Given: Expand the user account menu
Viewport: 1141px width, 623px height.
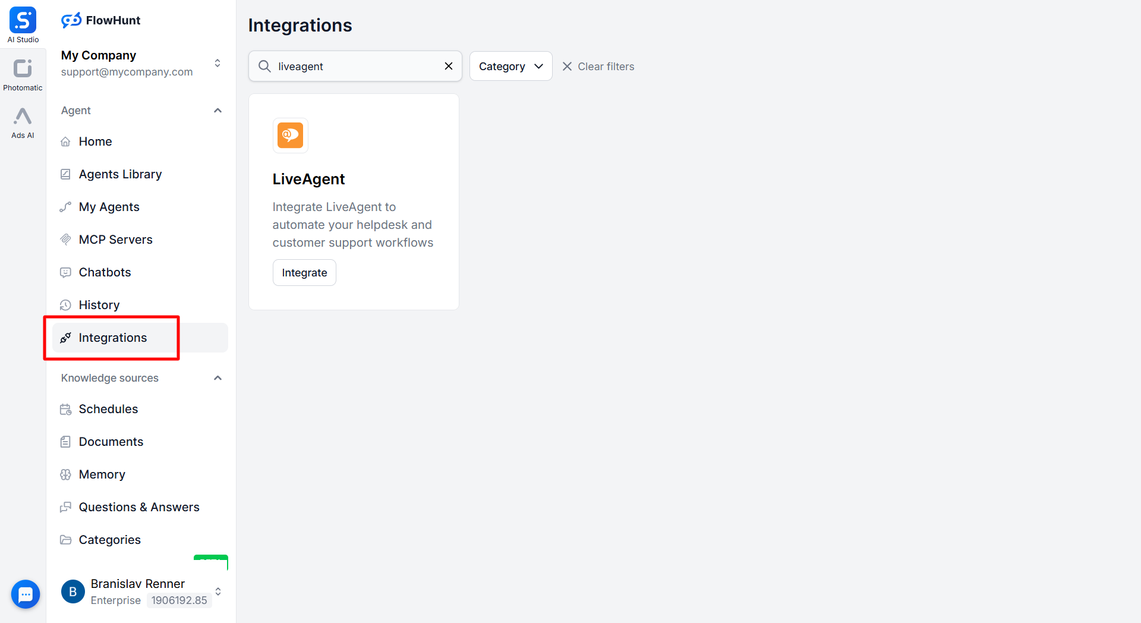Looking at the screenshot, I should click(218, 591).
